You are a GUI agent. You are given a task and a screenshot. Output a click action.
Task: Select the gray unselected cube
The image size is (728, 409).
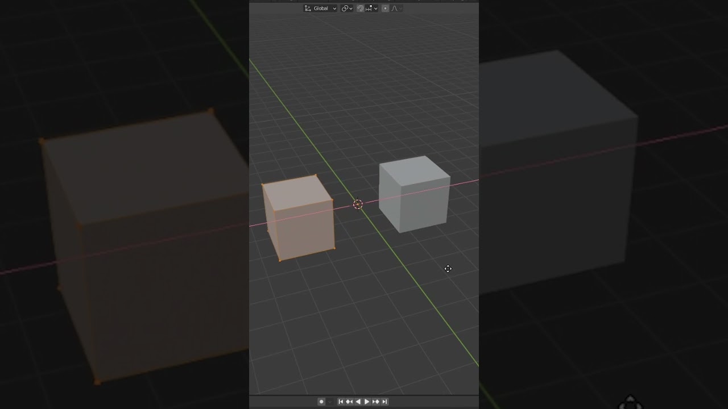(x=415, y=194)
